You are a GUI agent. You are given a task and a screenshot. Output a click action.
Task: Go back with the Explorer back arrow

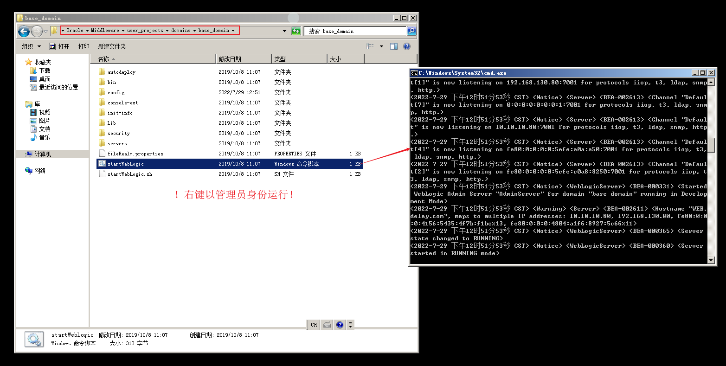tap(24, 32)
